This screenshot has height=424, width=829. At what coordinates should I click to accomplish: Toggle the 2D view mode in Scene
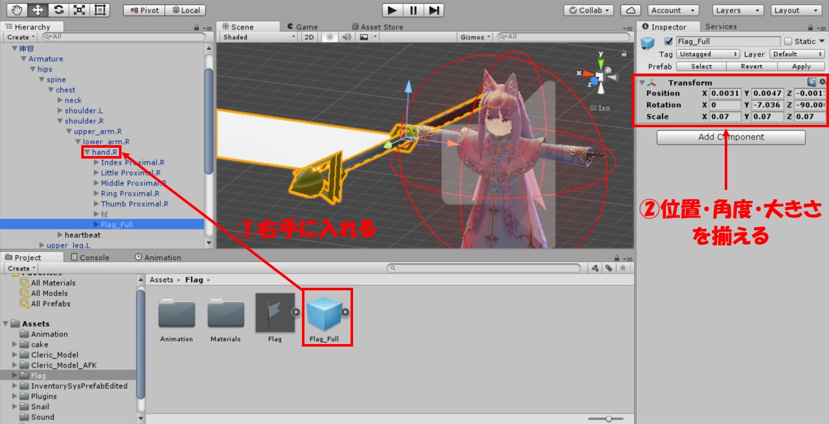pyautogui.click(x=309, y=37)
